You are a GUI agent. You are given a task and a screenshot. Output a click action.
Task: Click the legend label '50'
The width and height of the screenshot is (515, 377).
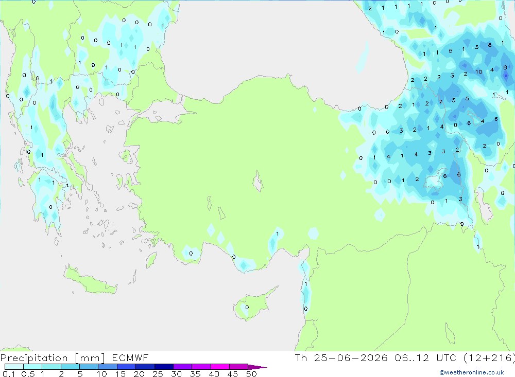click(251, 374)
